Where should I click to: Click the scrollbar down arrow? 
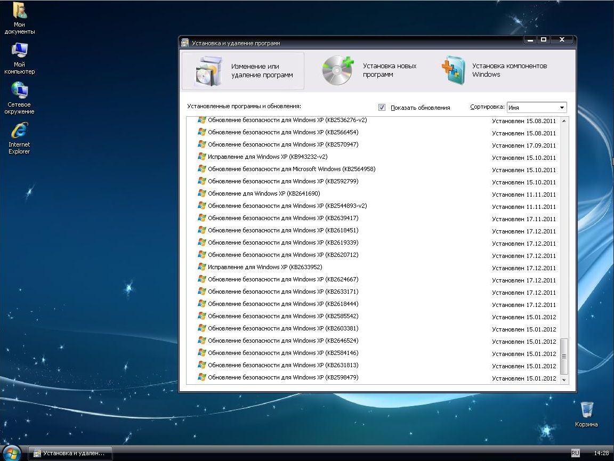[x=564, y=379]
